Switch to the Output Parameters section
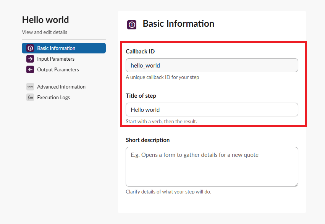This screenshot has height=224, width=325. 58,69
